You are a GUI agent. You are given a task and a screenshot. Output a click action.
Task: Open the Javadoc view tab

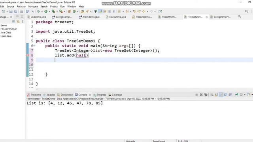(49, 95)
